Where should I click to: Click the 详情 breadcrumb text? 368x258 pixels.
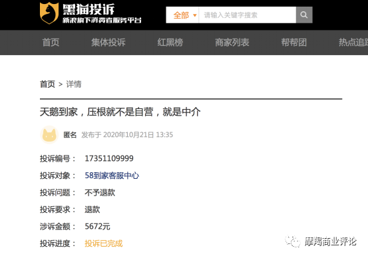click(74, 84)
